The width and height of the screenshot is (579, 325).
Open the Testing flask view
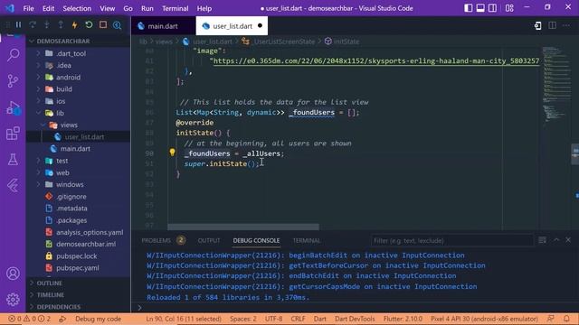point(13,160)
